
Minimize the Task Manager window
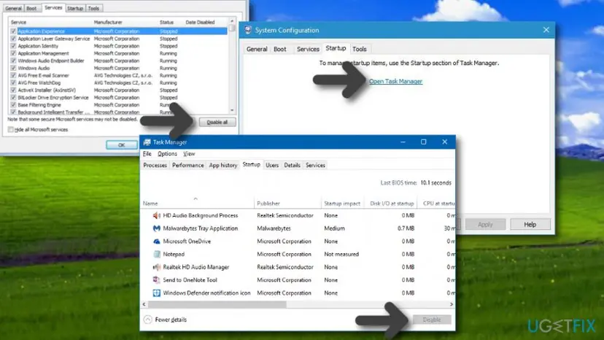point(403,142)
